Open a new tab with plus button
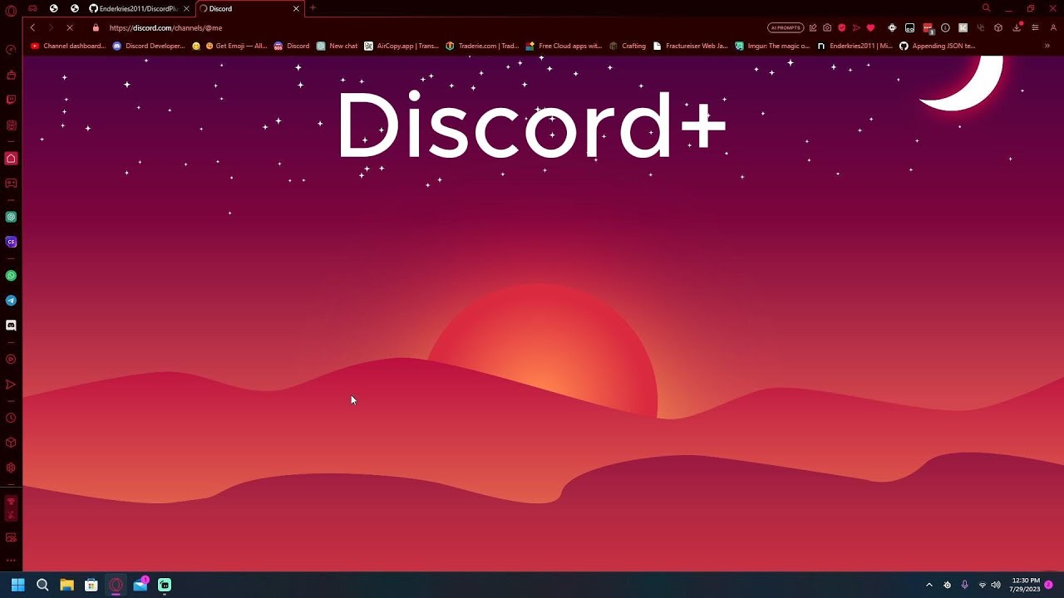 pos(313,8)
